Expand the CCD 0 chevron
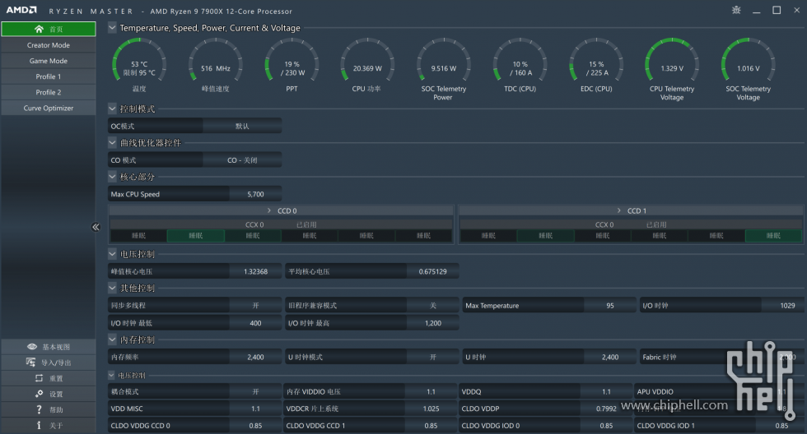Image resolution: width=807 pixels, height=434 pixels. (269, 210)
